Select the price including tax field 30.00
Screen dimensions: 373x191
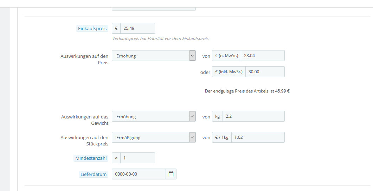264,71
